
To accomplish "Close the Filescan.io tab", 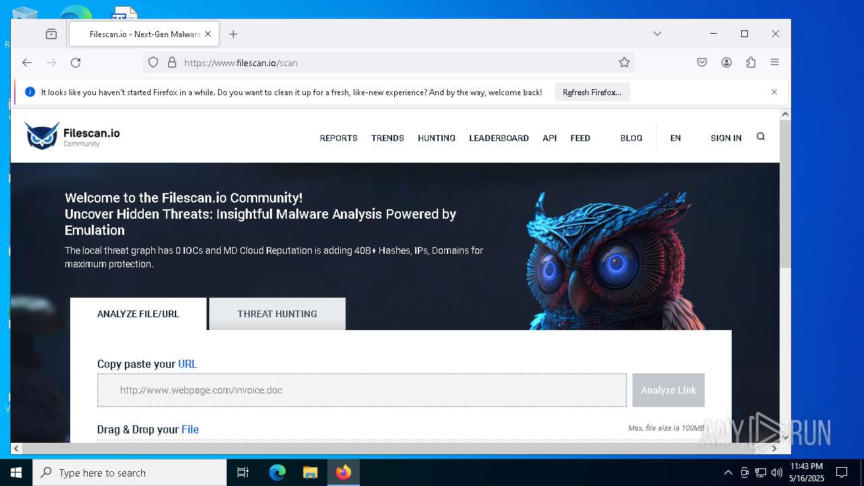I will pyautogui.click(x=208, y=34).
